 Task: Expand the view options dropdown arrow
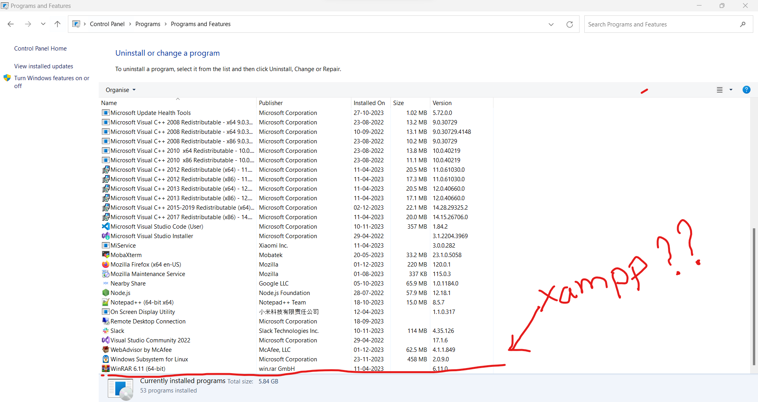[731, 90]
